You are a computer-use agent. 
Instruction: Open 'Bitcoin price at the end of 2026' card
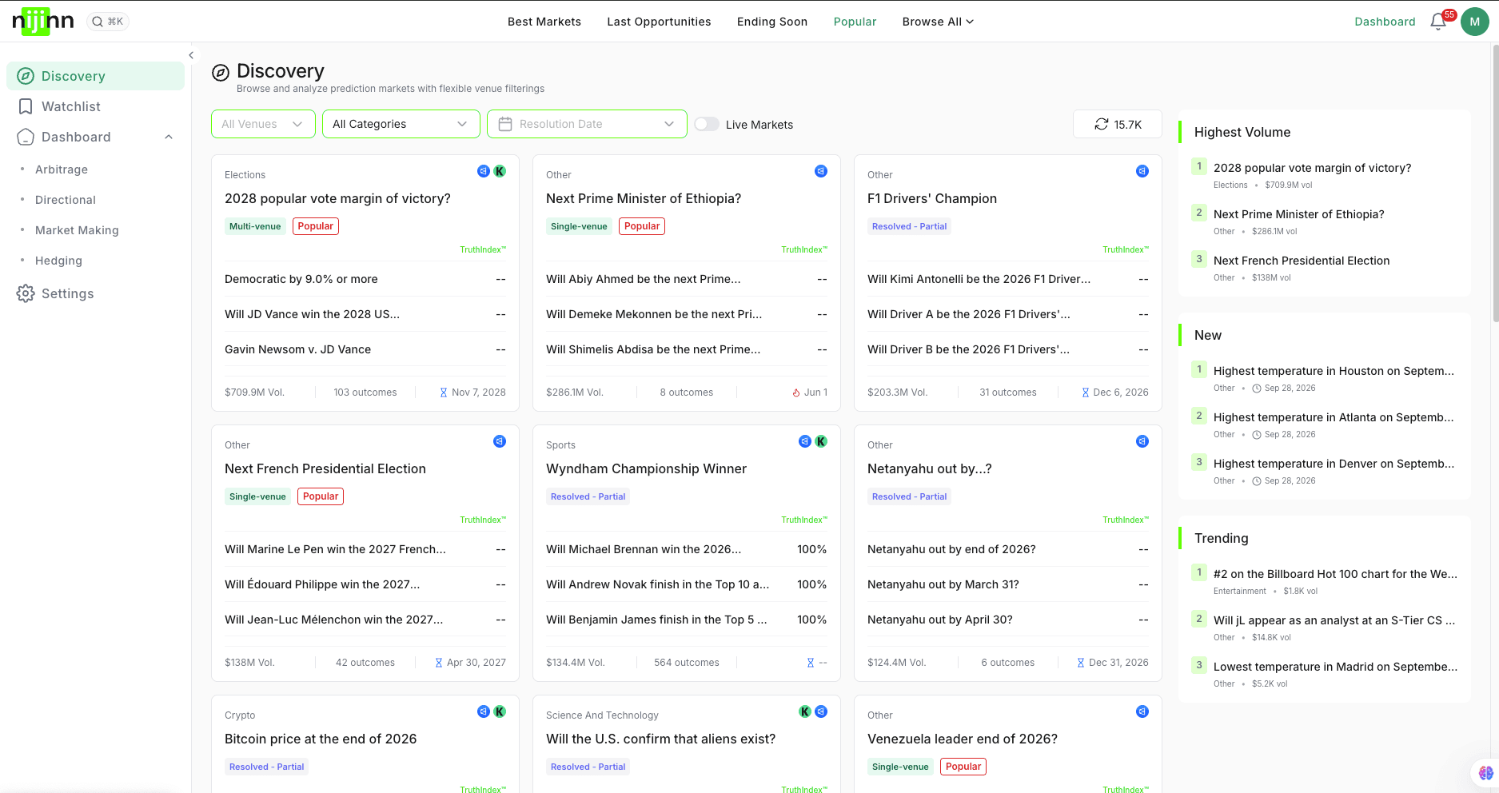pyautogui.click(x=321, y=739)
